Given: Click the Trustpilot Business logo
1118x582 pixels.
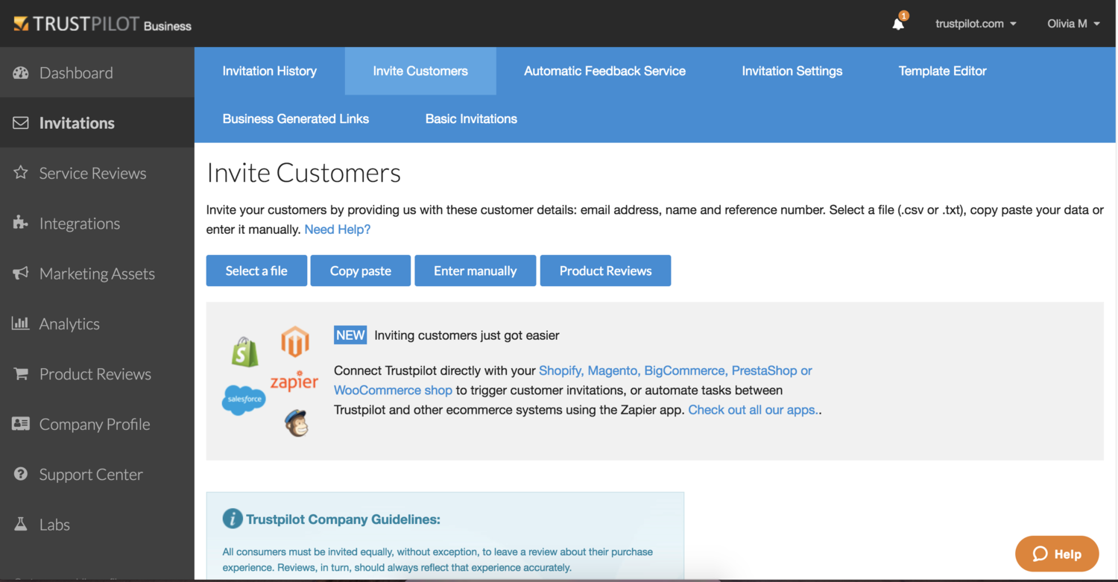Looking at the screenshot, I should (102, 24).
